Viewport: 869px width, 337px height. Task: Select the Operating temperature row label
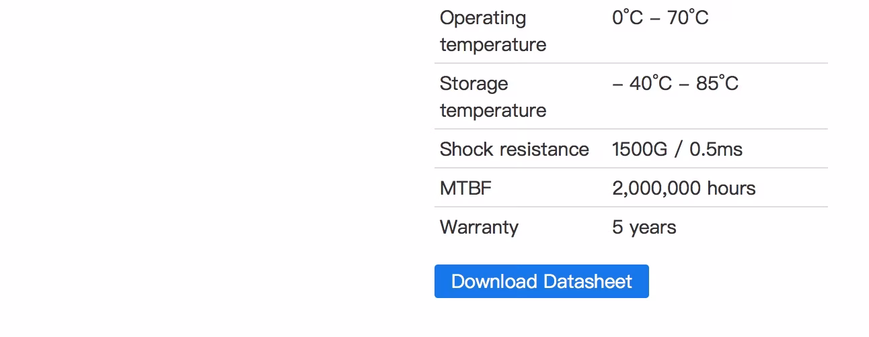(493, 31)
